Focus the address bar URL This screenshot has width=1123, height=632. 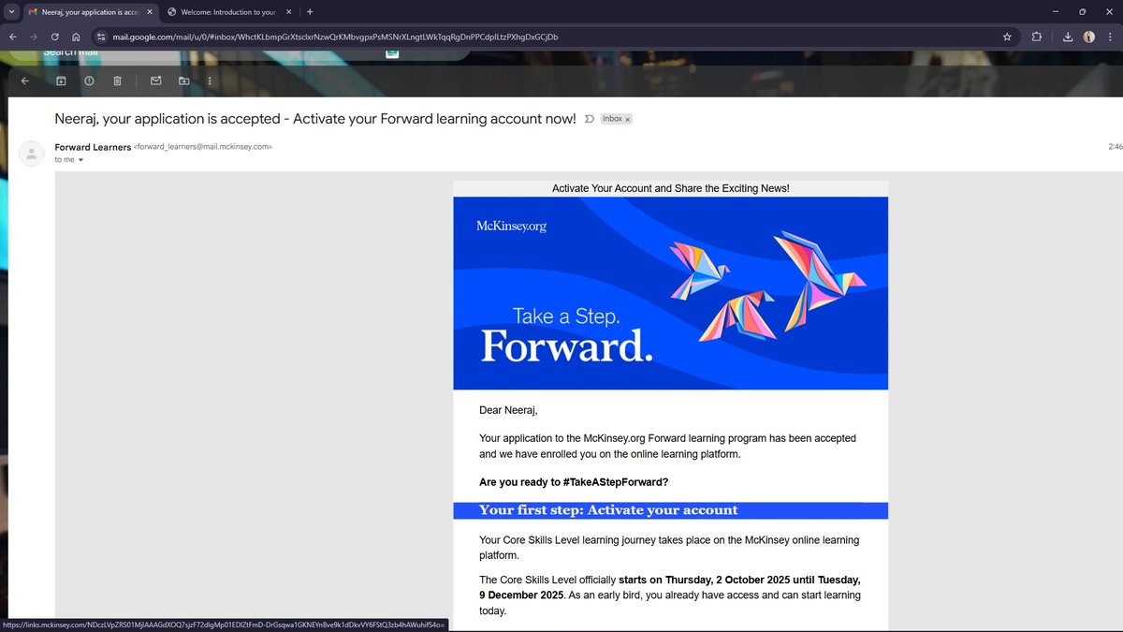tap(335, 37)
